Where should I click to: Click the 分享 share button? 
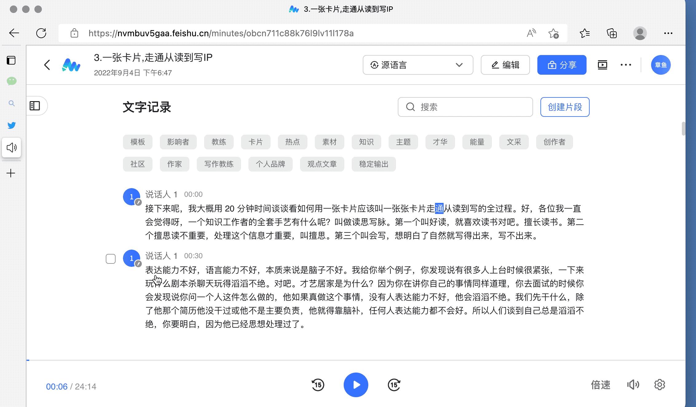click(562, 65)
